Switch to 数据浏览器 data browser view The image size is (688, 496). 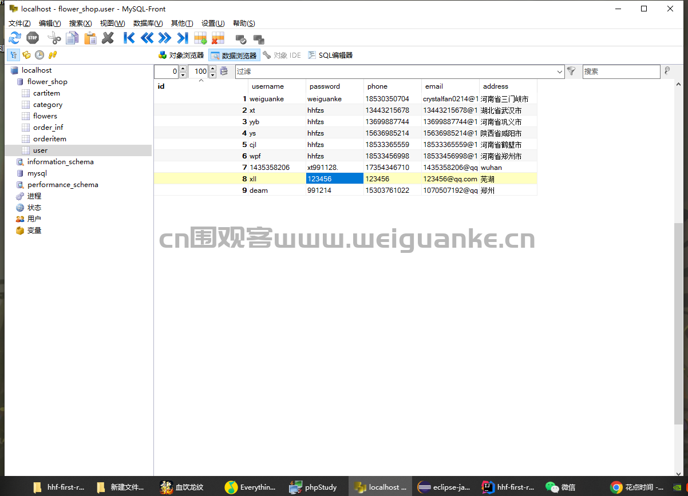(234, 55)
